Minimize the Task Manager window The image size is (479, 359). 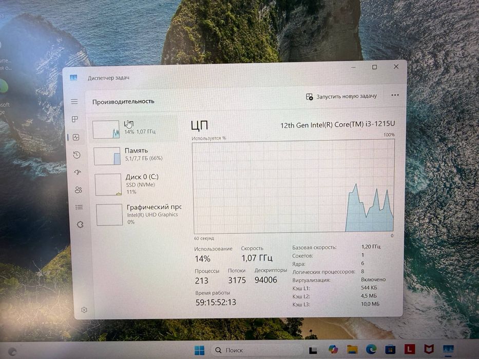pyautogui.click(x=353, y=67)
